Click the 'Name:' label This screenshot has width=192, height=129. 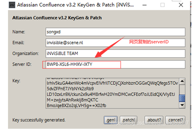click(19, 32)
